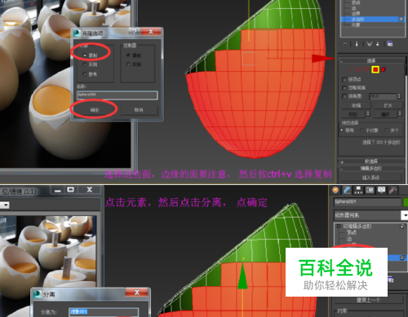The height and width of the screenshot is (317, 408).
Task: Enable 按角度 (By Angle) checkbox
Action: (x=344, y=96)
